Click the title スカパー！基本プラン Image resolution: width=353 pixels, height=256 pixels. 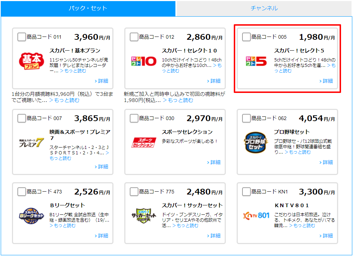point(75,51)
